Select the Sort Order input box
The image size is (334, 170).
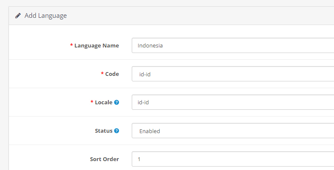tap(233, 159)
